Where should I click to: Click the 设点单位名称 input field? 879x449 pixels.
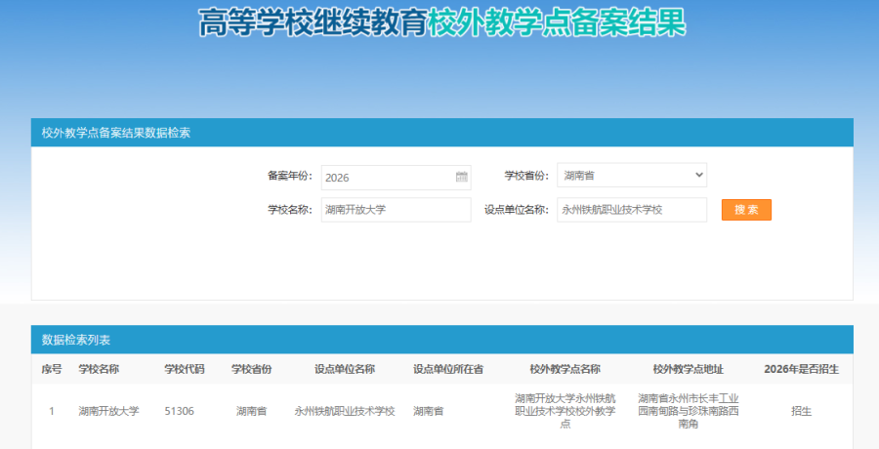(x=632, y=210)
